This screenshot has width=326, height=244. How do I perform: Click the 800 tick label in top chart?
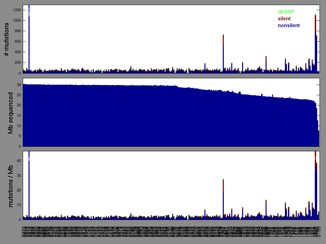click(17, 31)
